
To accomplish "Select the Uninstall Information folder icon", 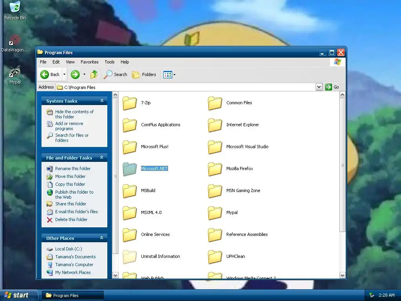I will 130,257.
